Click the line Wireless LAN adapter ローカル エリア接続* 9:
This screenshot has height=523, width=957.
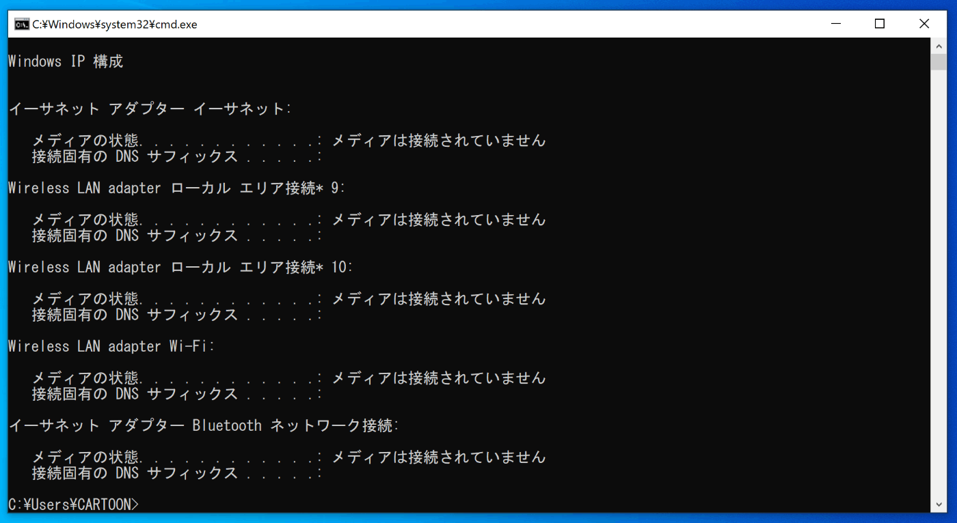pos(177,188)
